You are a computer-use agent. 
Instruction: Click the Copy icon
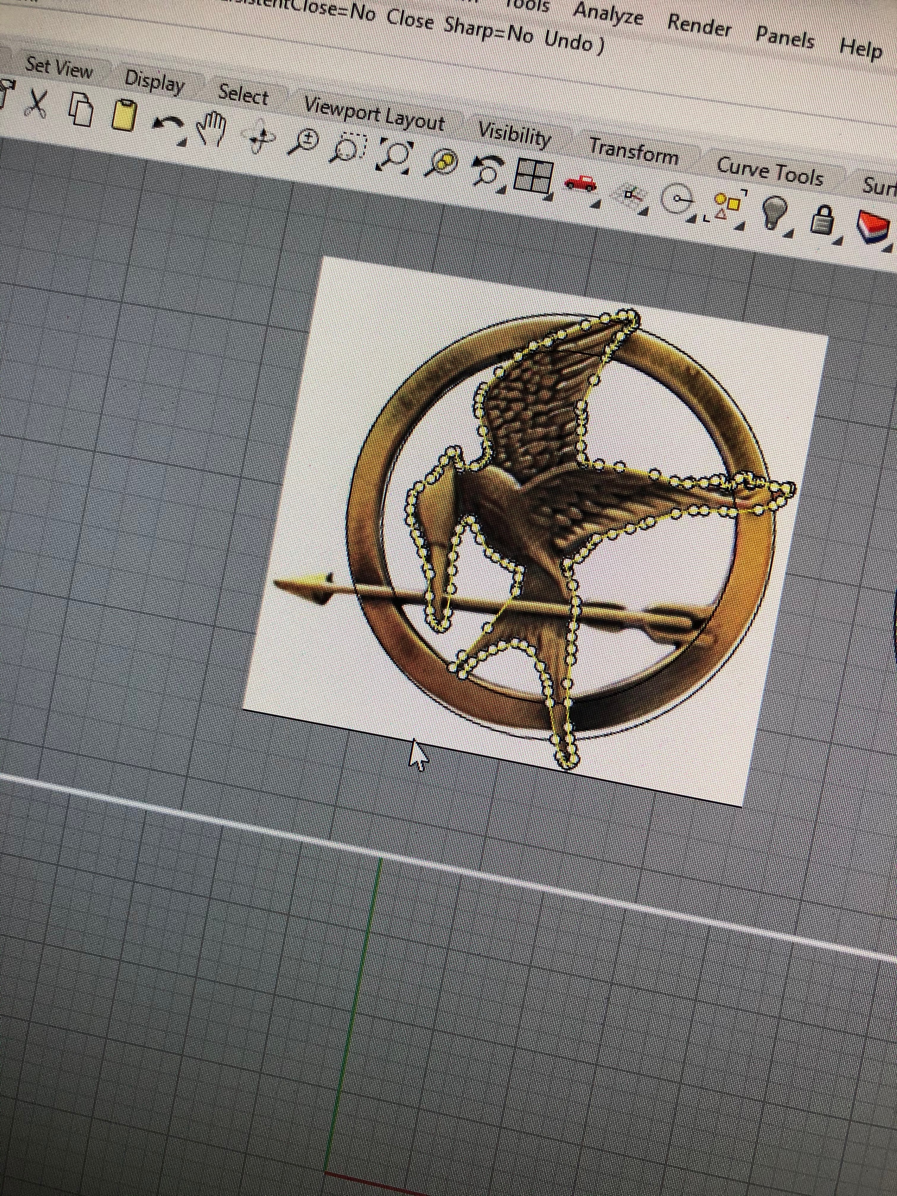[81, 109]
